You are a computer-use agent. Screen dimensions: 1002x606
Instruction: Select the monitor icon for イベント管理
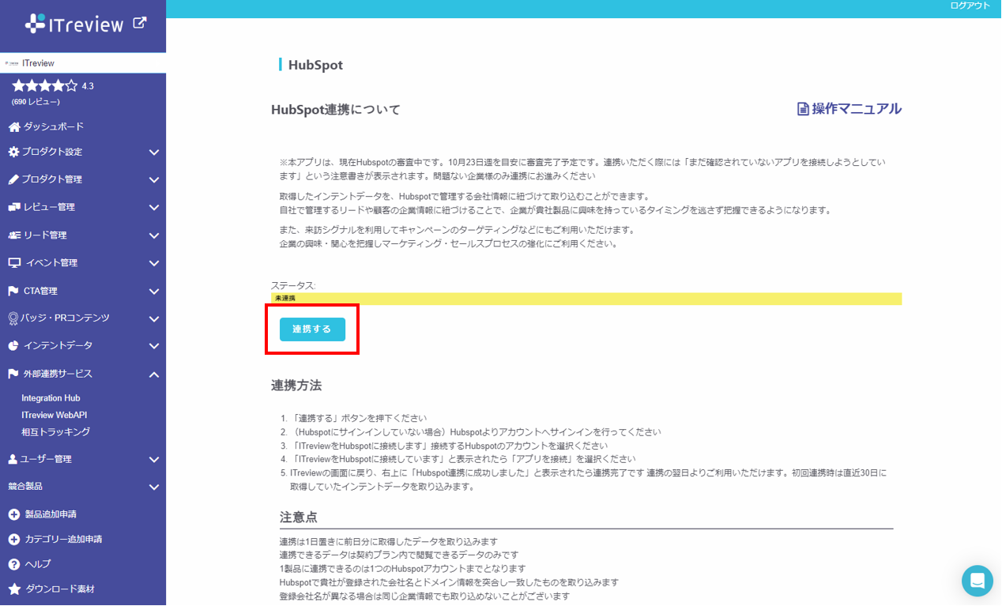[14, 262]
